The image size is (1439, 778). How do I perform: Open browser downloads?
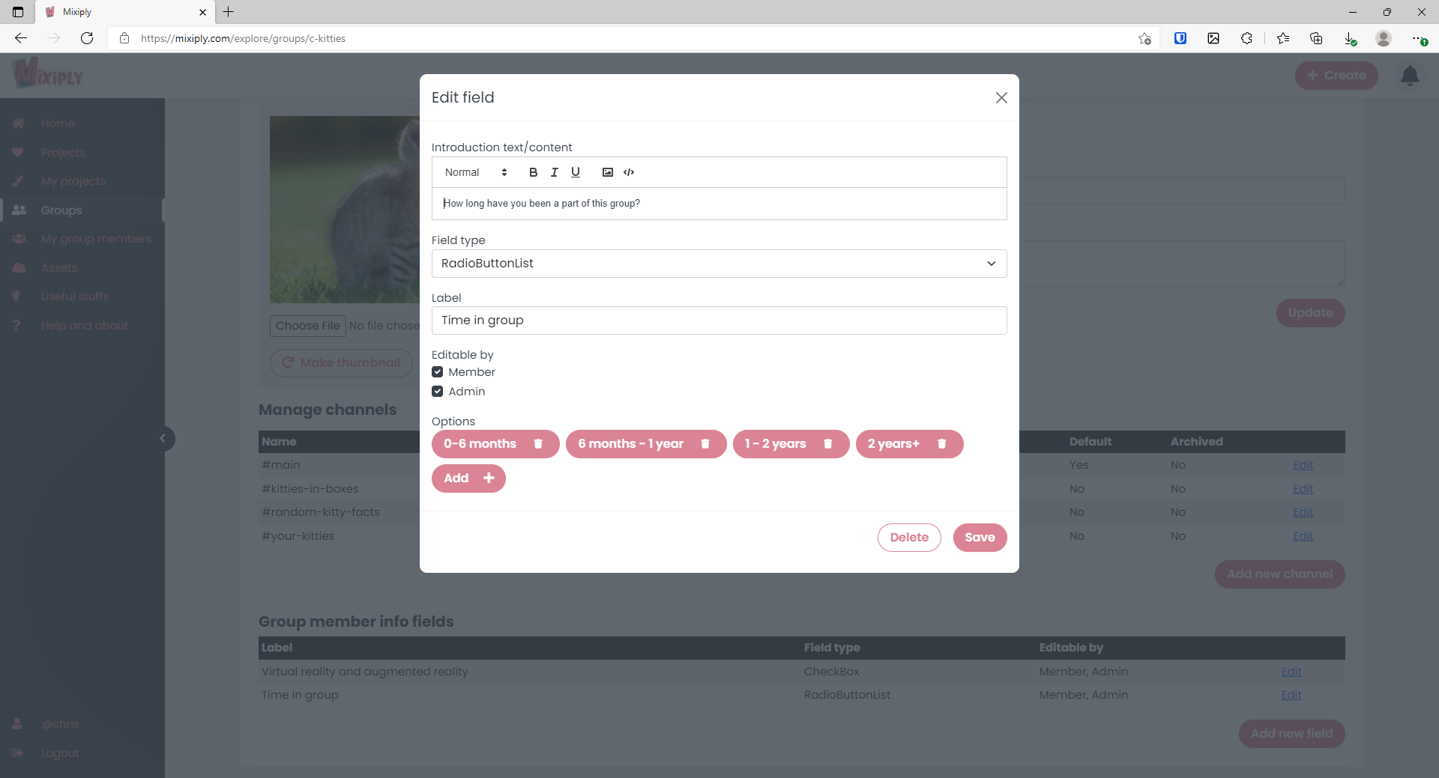click(x=1350, y=38)
